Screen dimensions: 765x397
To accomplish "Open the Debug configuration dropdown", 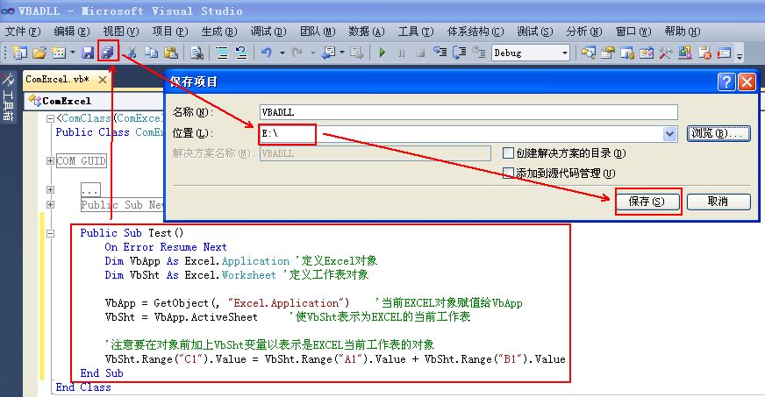I will point(565,53).
